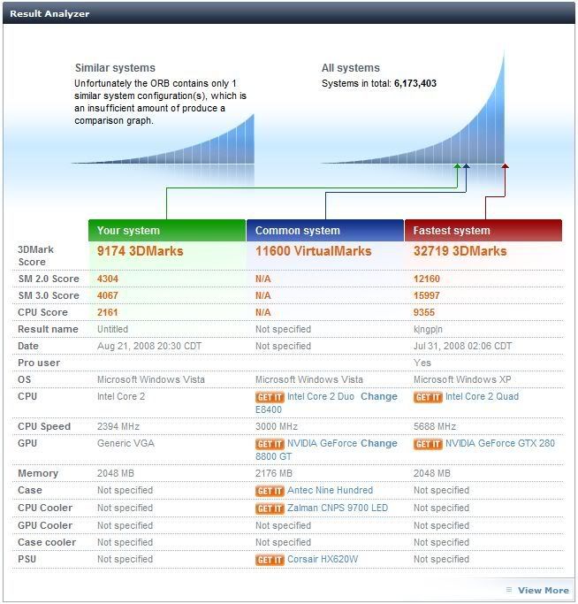578x604 pixels.
Task: Click GET IT badge for GeForce 8800 GT
Action: tap(270, 444)
